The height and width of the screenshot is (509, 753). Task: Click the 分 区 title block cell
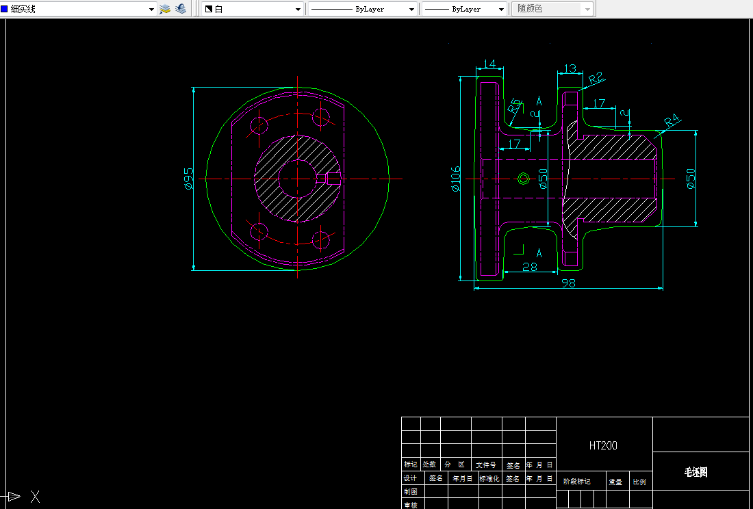pos(455,465)
